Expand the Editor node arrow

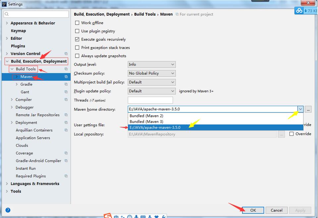click(x=7, y=38)
